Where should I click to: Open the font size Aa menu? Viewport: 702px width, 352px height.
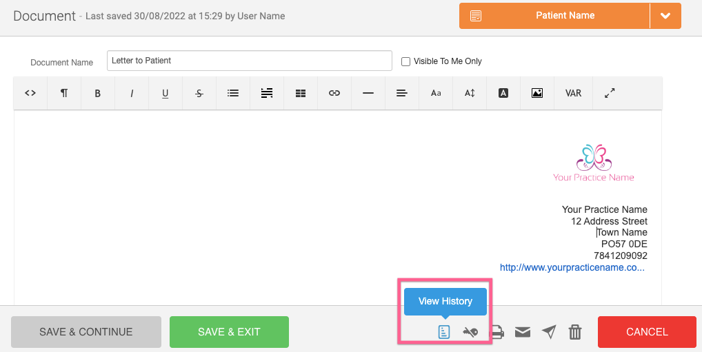coord(436,93)
